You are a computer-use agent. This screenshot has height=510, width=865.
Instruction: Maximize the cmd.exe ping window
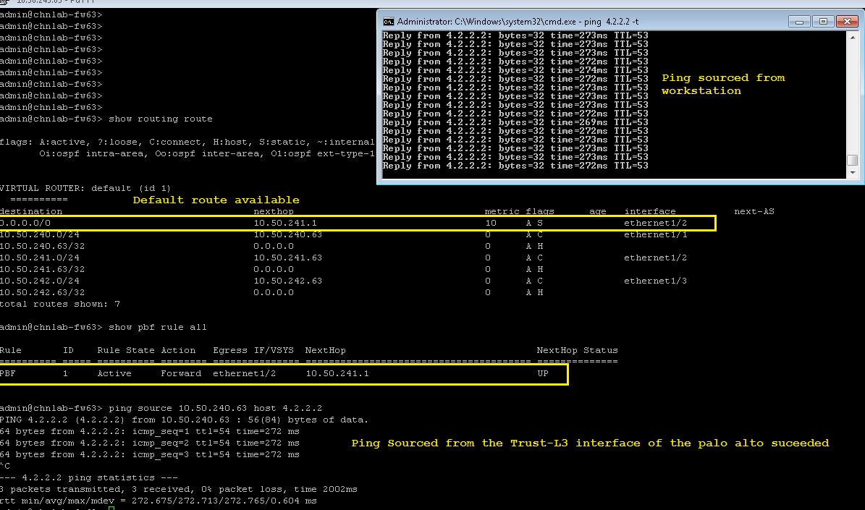[823, 21]
